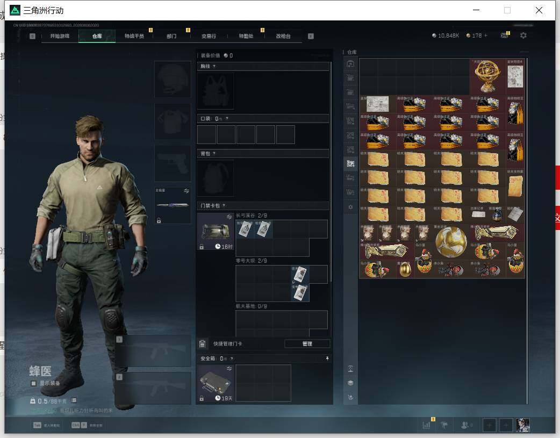Select the golden armillary sphere item

click(487, 76)
